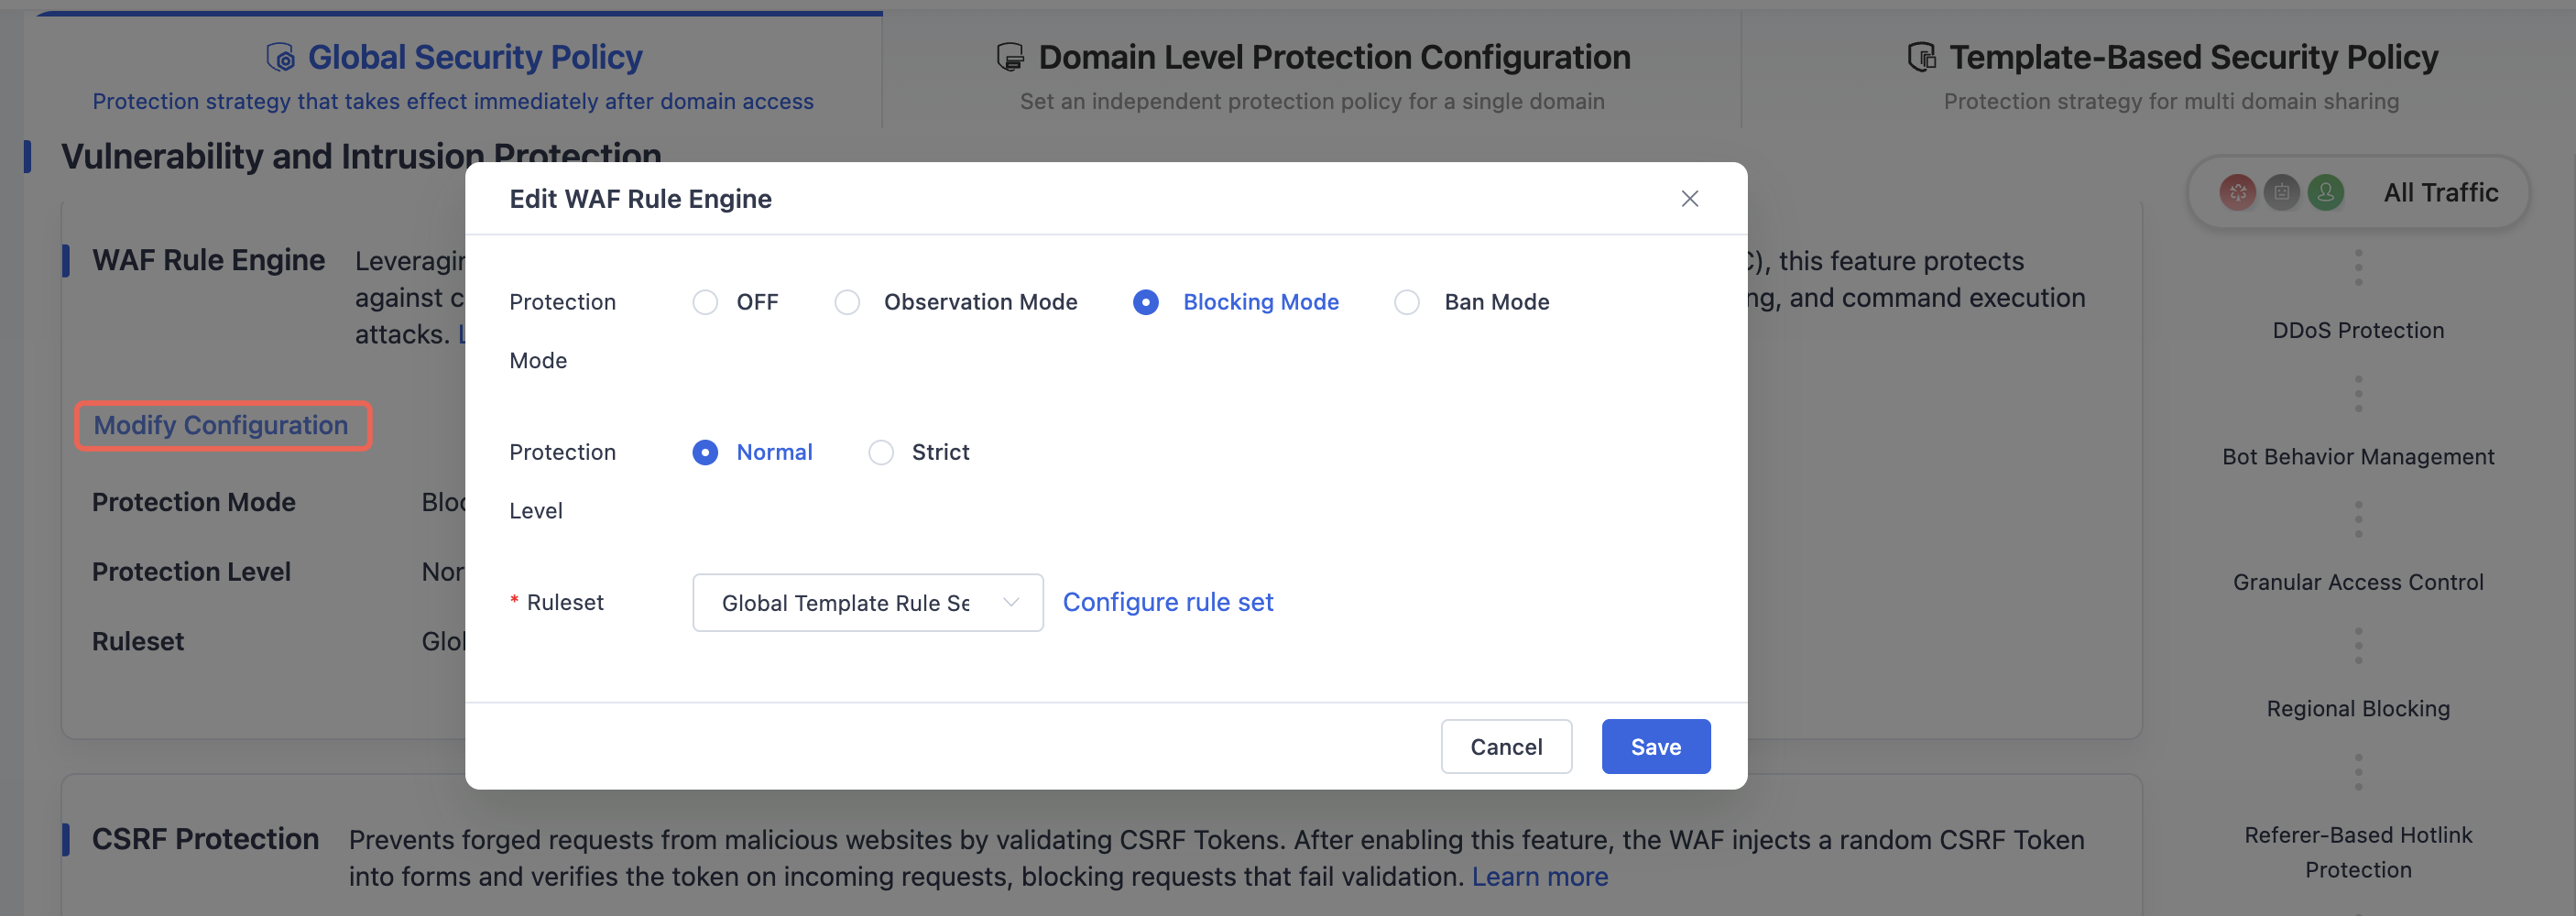The image size is (2576, 916).
Task: Click the green user traffic icon
Action: click(2325, 192)
